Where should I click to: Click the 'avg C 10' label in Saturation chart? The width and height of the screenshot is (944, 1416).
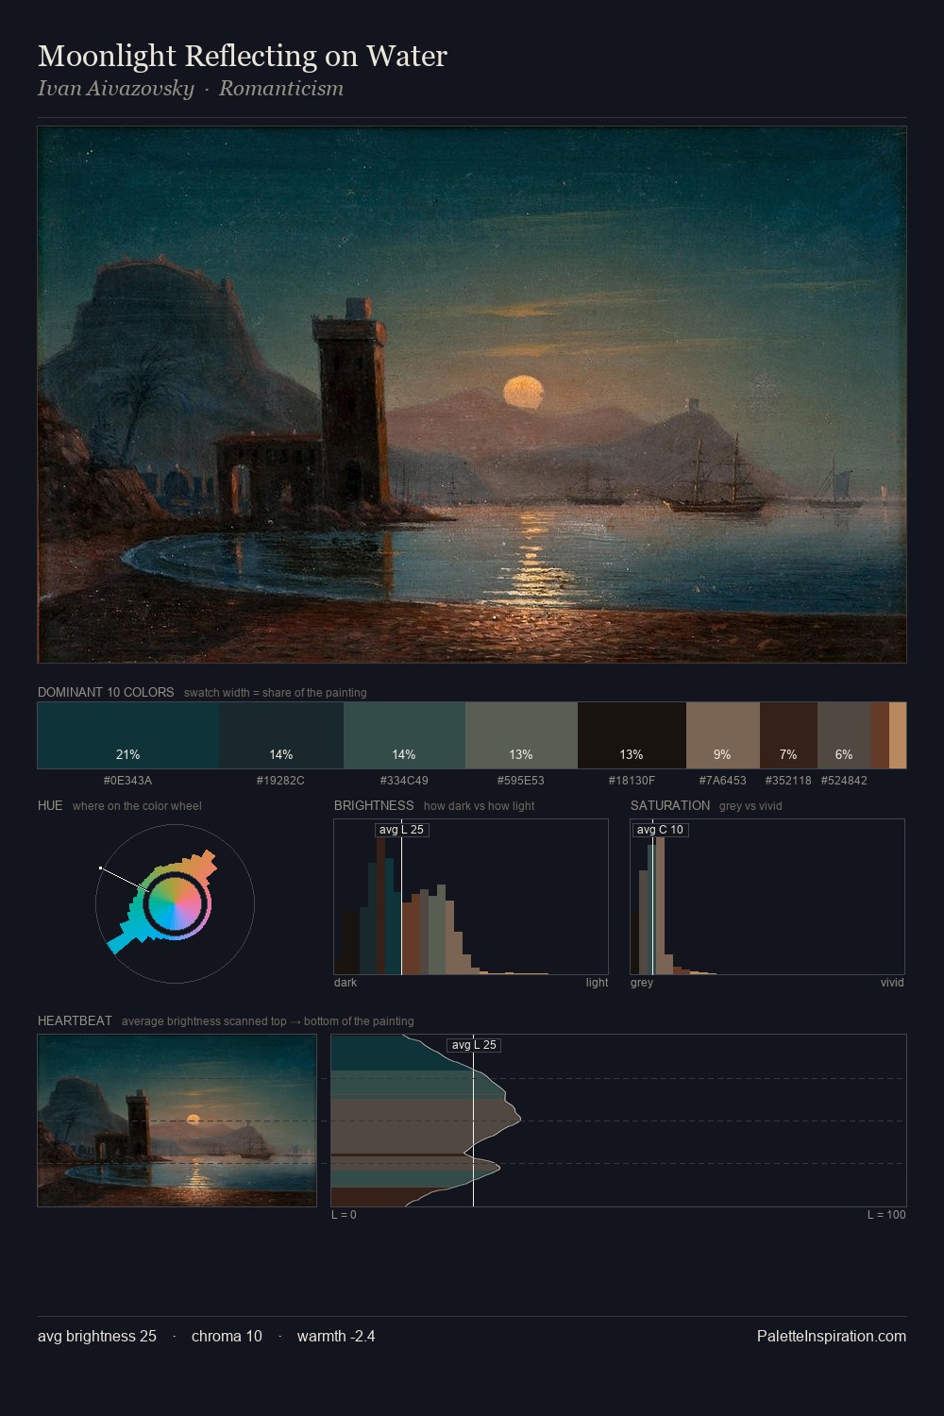click(x=660, y=830)
